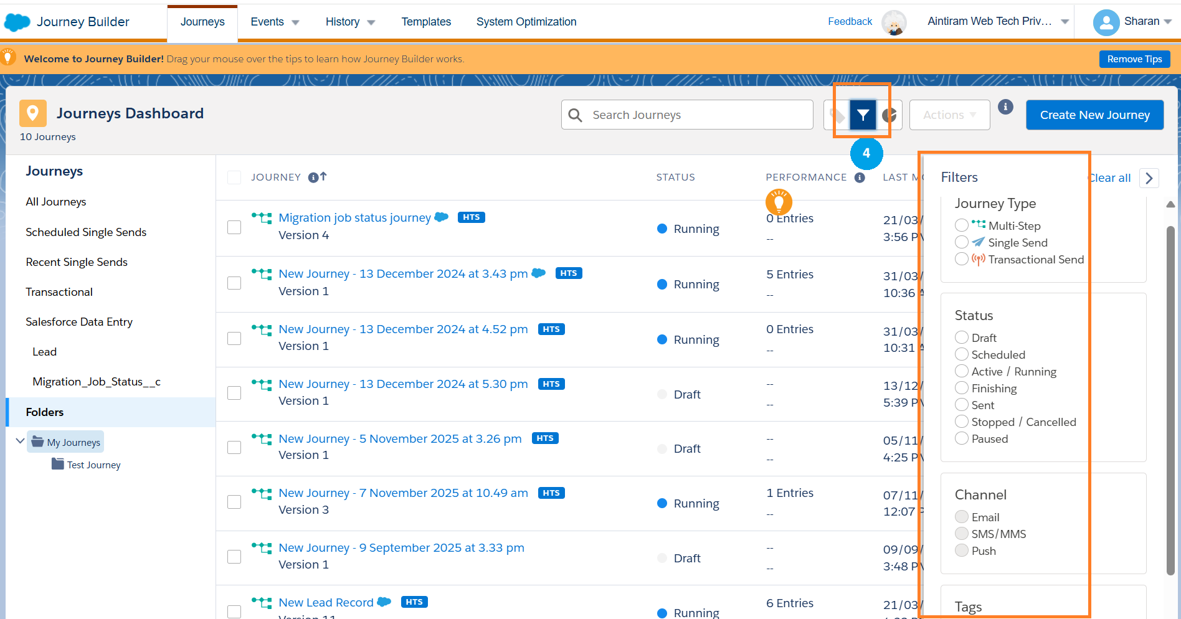Click the filter funnel icon
The height and width of the screenshot is (619, 1181).
coord(863,115)
